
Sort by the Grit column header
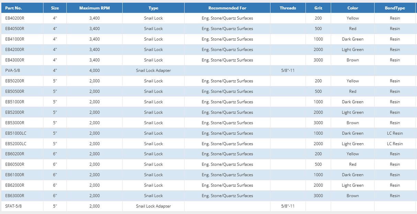pyautogui.click(x=318, y=8)
